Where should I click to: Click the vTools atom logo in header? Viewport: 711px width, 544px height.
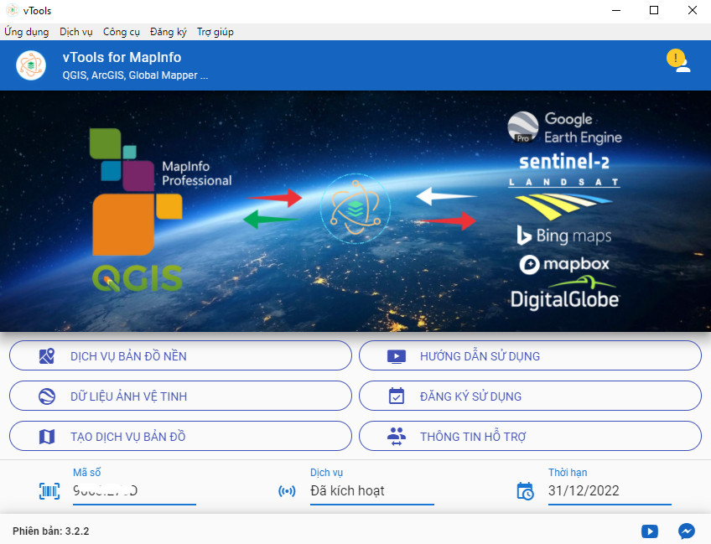pyautogui.click(x=31, y=65)
